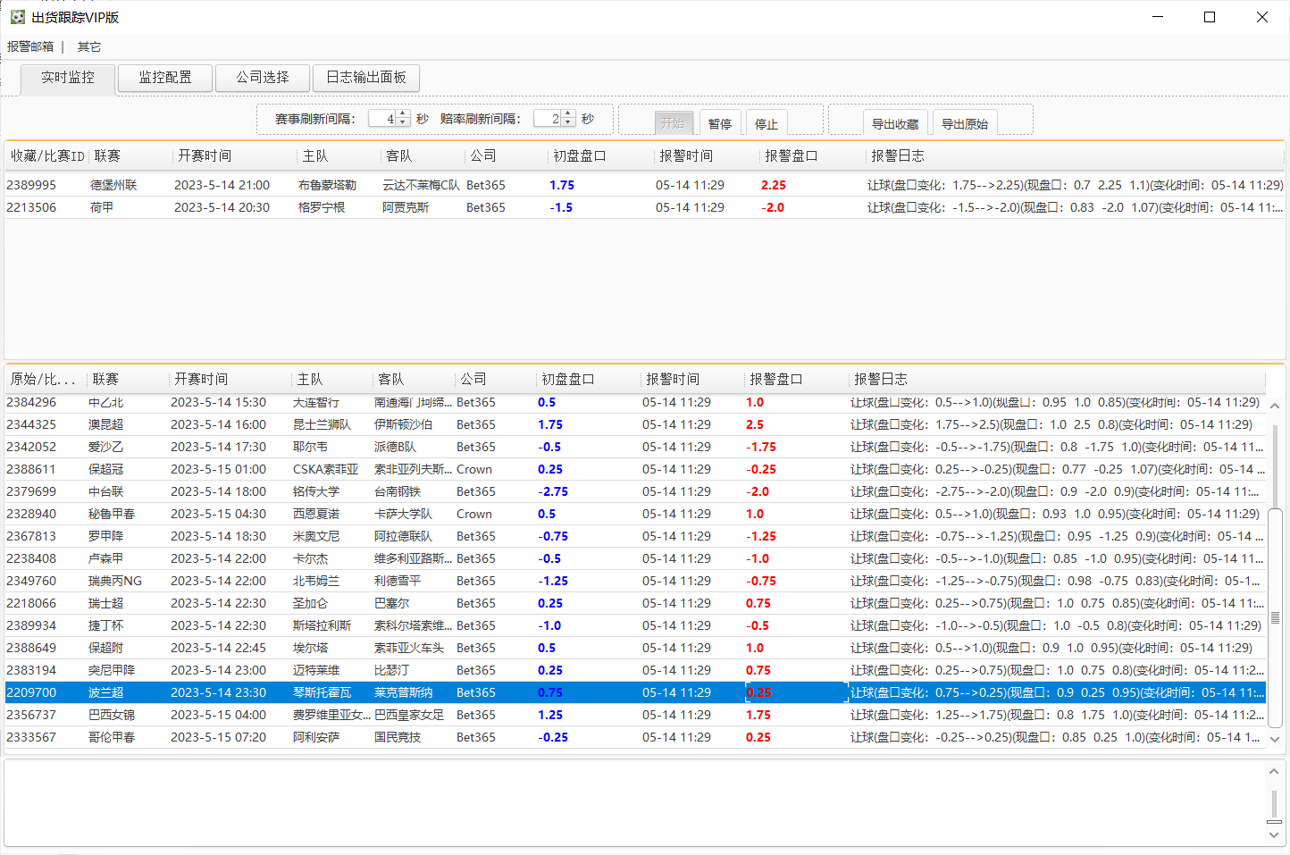Select the row with ID 2328940 秘鲁甲春
The width and height of the screenshot is (1290, 855).
click(x=635, y=514)
